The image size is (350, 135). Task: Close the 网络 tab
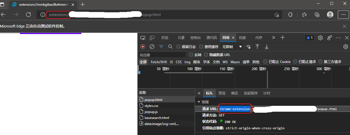point(233,38)
